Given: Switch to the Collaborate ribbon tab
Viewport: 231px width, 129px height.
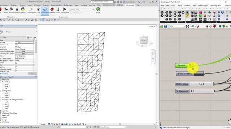Looking at the screenshot, I should (x=68, y=5).
